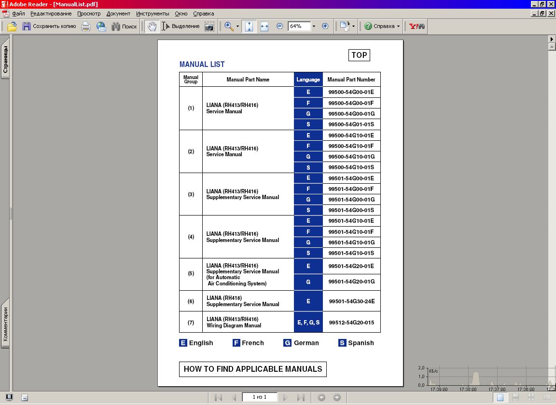Open the Справка toolbar dropdown

pyautogui.click(x=382, y=26)
